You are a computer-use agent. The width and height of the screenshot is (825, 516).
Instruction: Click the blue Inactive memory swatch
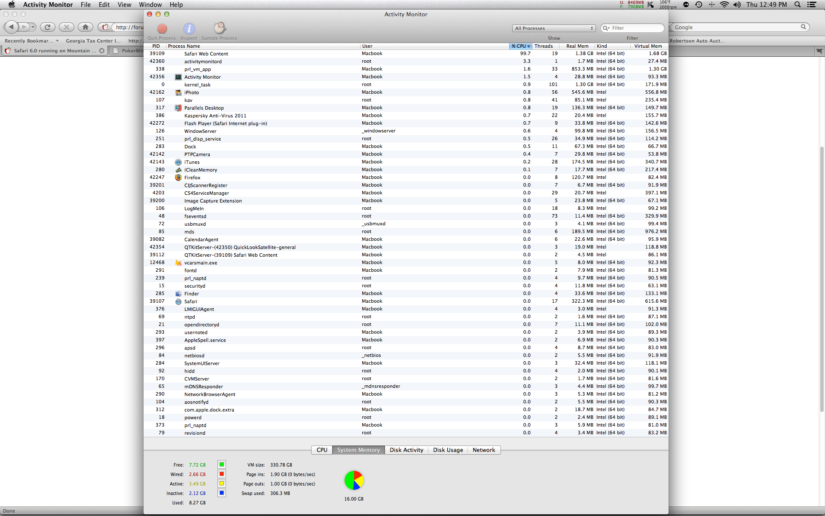click(x=222, y=493)
